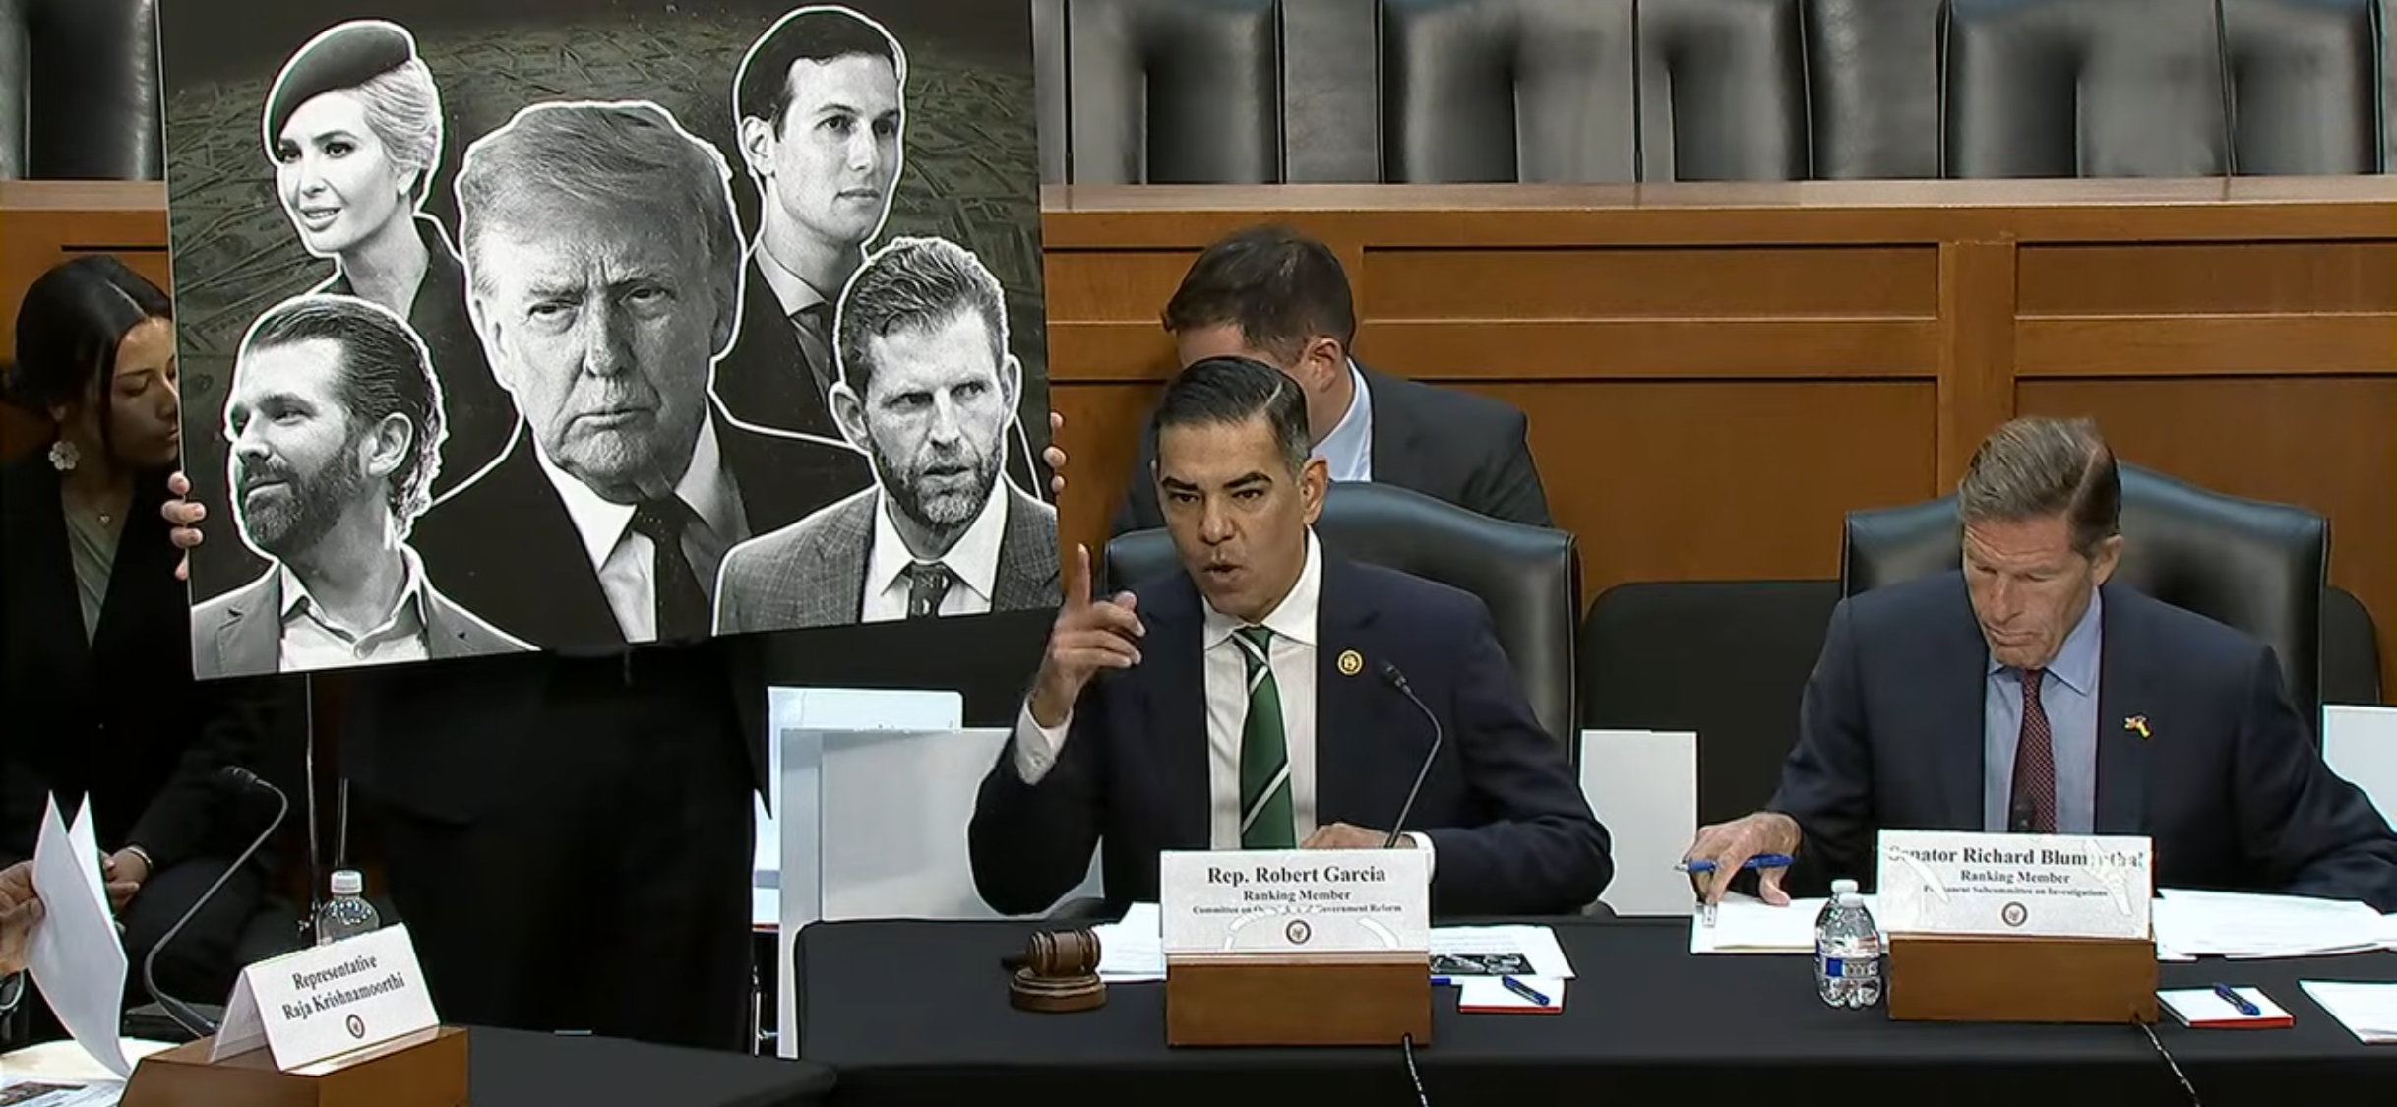Click the blue pen under Blumenthal's hand
The height and width of the screenshot is (1107, 2397).
pyautogui.click(x=1734, y=863)
